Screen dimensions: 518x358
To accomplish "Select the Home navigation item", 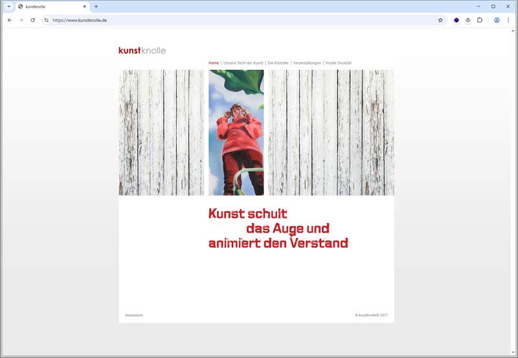I will [214, 63].
